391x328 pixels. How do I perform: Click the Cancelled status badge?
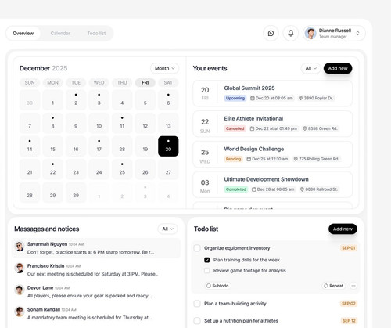point(235,128)
